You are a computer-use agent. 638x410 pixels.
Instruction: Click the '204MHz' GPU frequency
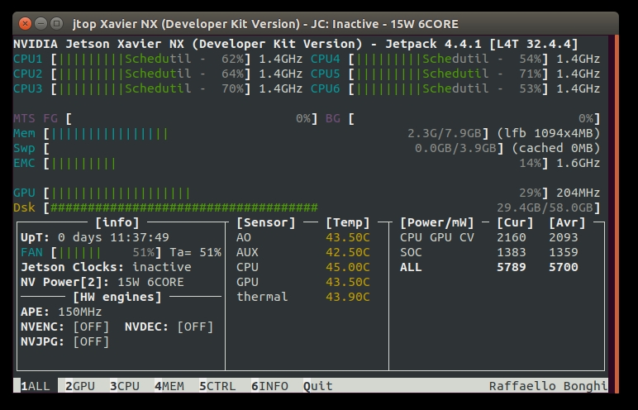coord(578,193)
